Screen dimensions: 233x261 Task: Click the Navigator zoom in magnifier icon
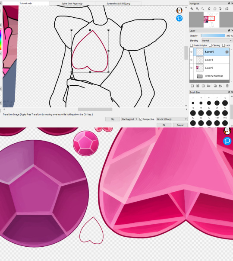coord(192,9)
